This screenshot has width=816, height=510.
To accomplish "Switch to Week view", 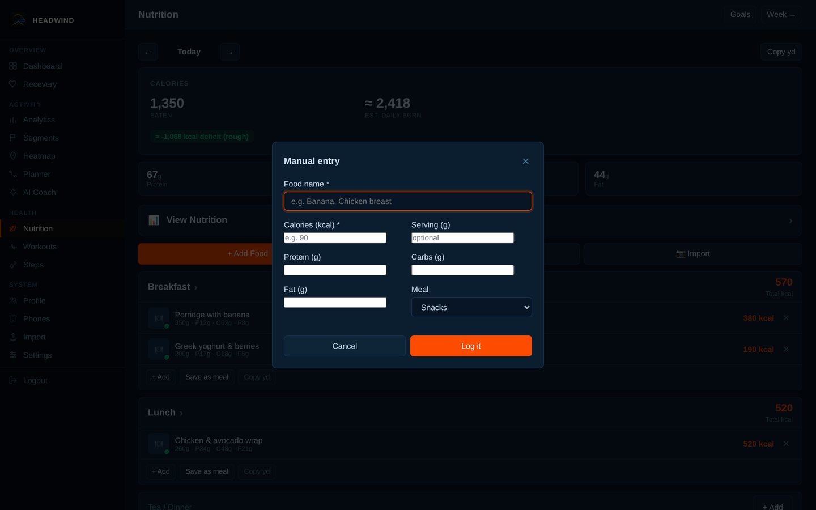I will coord(781,15).
